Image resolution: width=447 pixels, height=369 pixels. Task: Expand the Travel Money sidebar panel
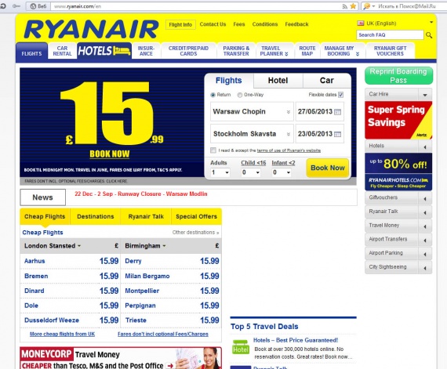[x=425, y=226]
